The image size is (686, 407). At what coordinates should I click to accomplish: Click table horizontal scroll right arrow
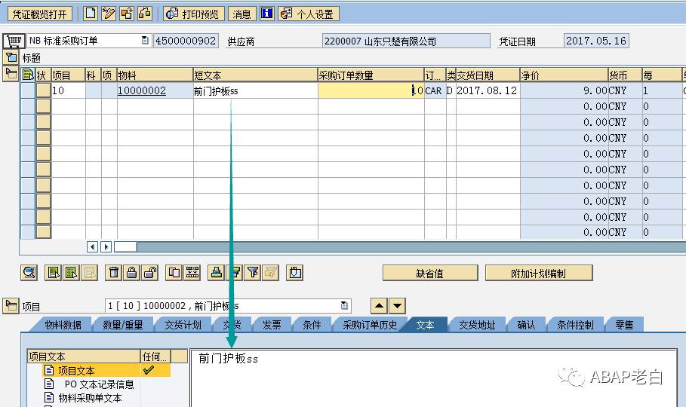(106, 246)
